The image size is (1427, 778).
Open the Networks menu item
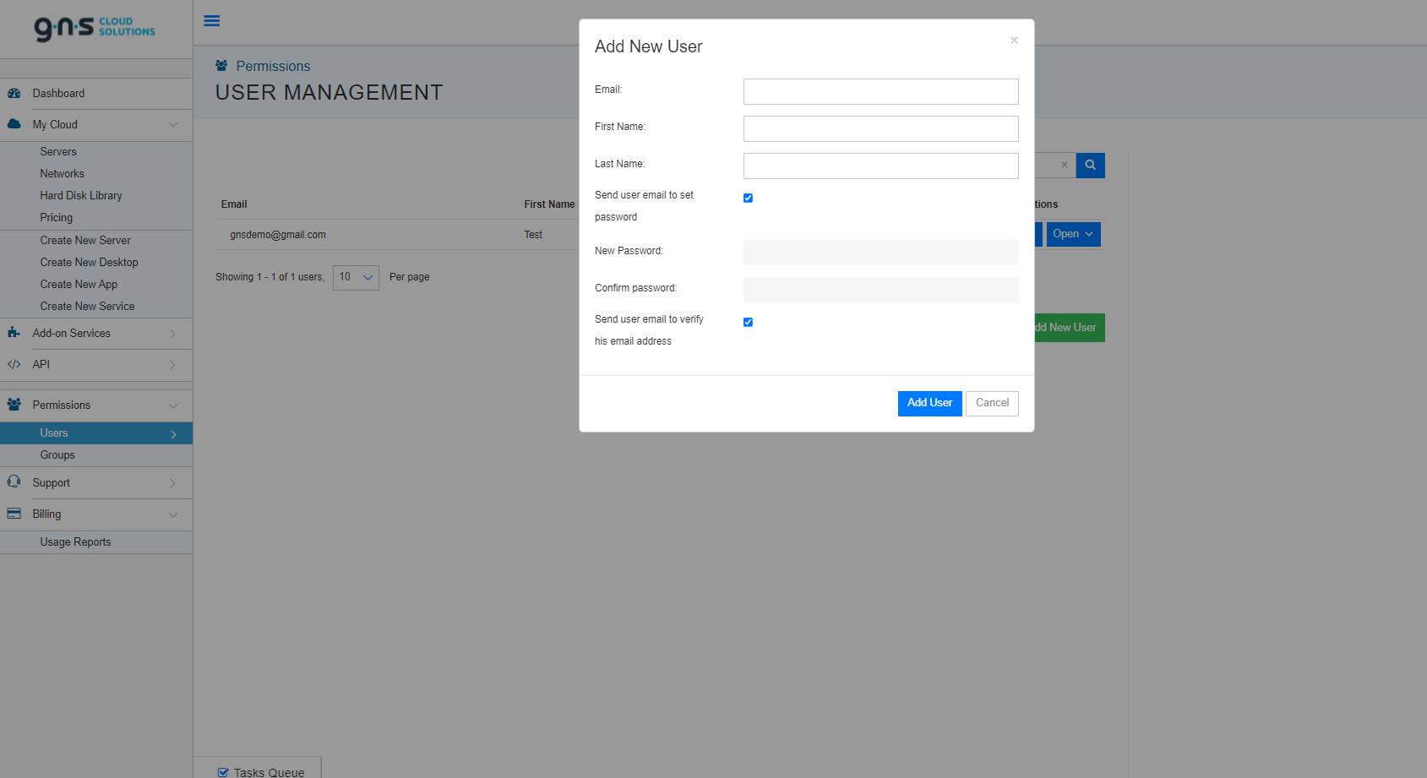tap(62, 174)
